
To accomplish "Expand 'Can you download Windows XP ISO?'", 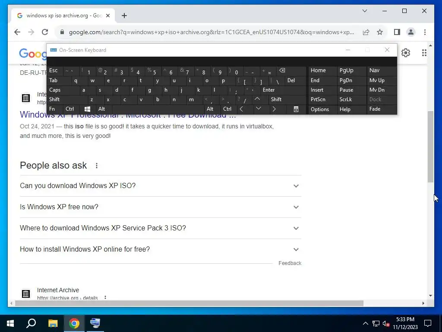I will tap(161, 186).
